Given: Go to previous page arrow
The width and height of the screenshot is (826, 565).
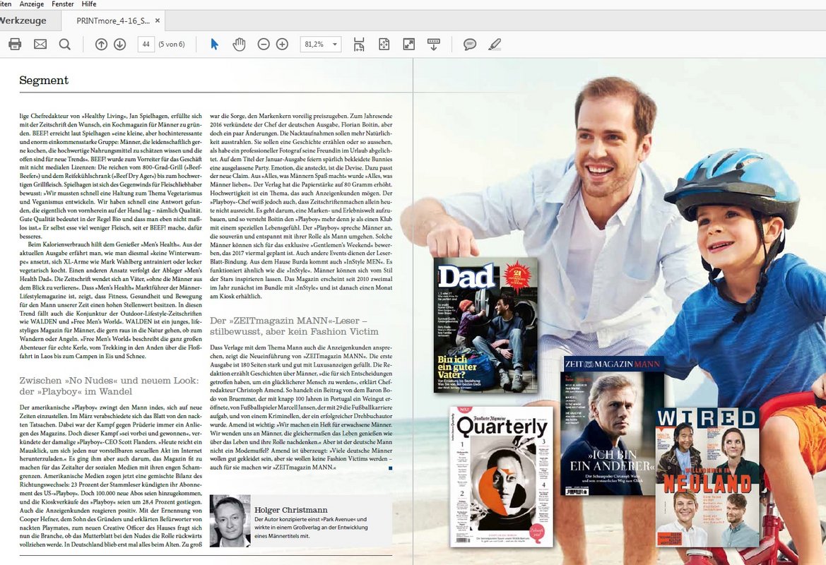Looking at the screenshot, I should 101,44.
